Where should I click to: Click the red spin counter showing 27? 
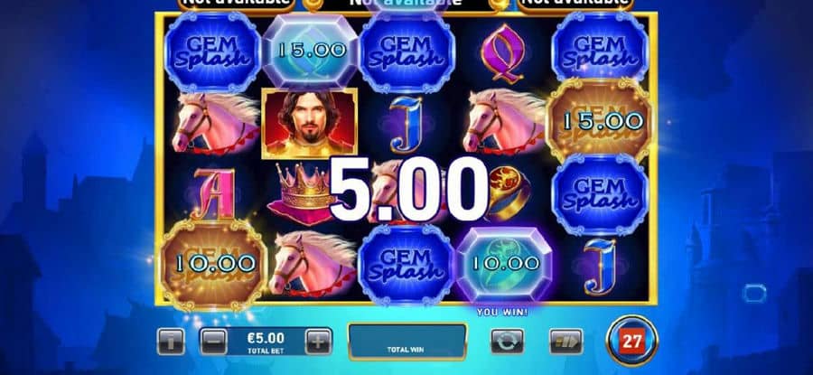coord(632,342)
